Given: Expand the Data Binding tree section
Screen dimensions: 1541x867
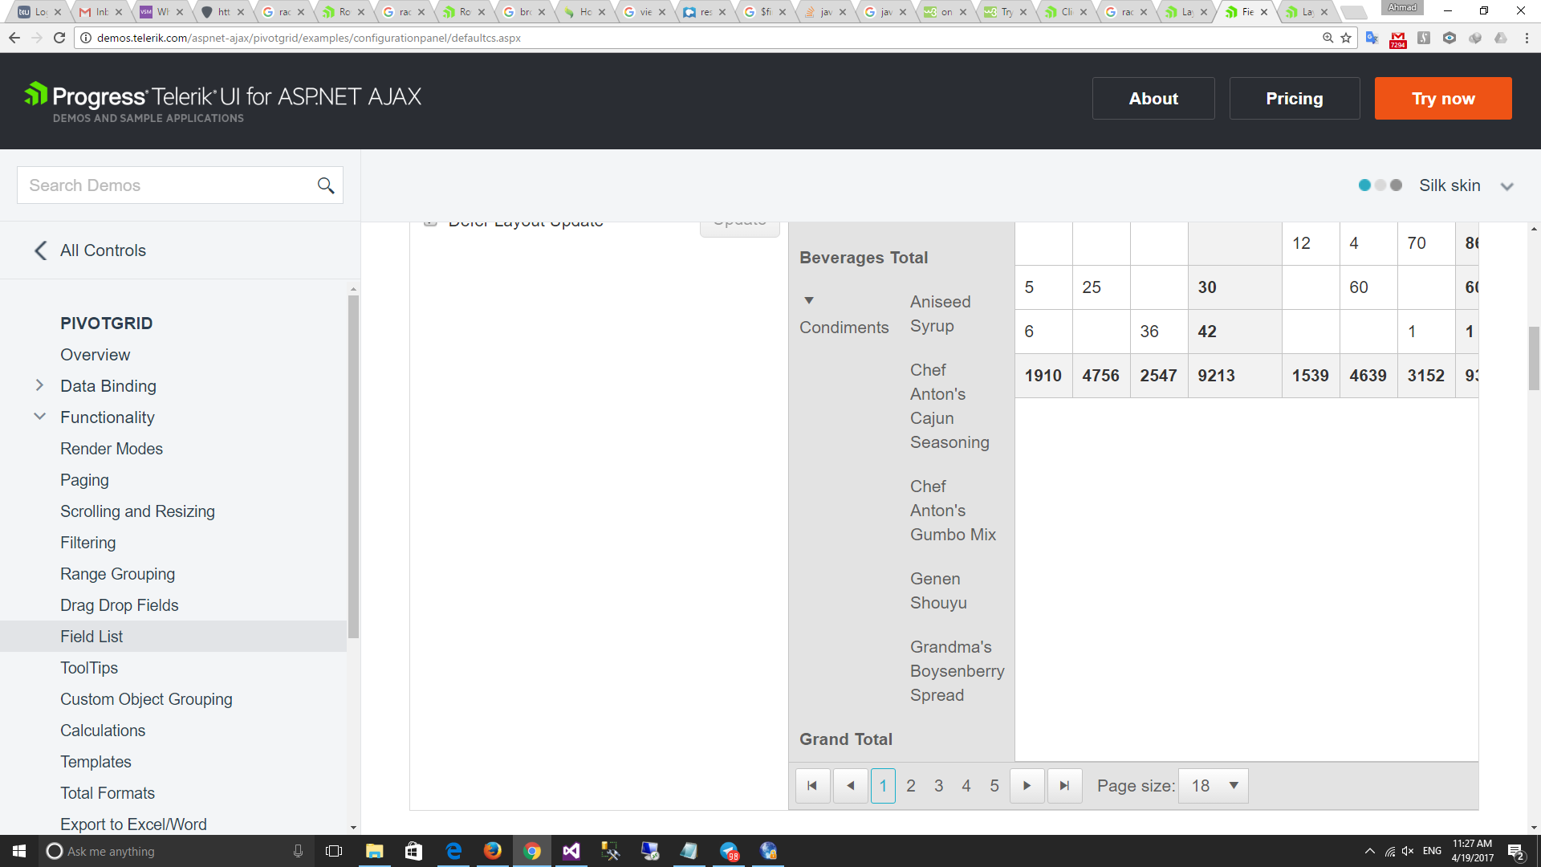Looking at the screenshot, I should pyautogui.click(x=39, y=385).
